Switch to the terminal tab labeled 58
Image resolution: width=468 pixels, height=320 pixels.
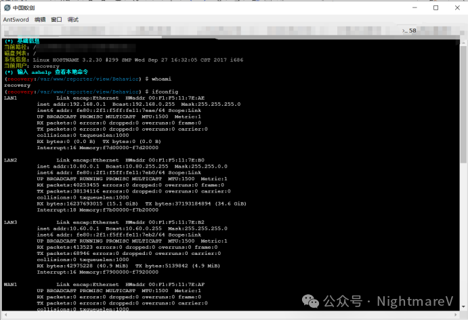pyautogui.click(x=409, y=31)
